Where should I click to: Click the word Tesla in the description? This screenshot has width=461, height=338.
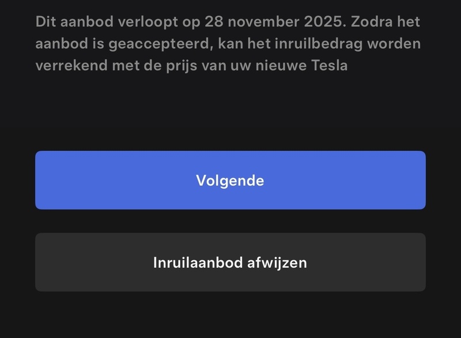pyautogui.click(x=340, y=66)
